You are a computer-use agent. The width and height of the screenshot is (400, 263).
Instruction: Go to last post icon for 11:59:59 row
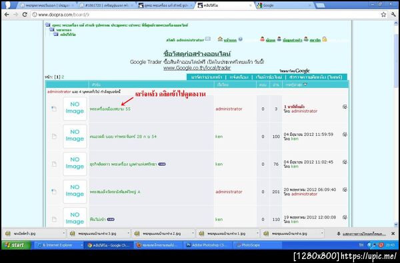pyautogui.click(x=345, y=134)
